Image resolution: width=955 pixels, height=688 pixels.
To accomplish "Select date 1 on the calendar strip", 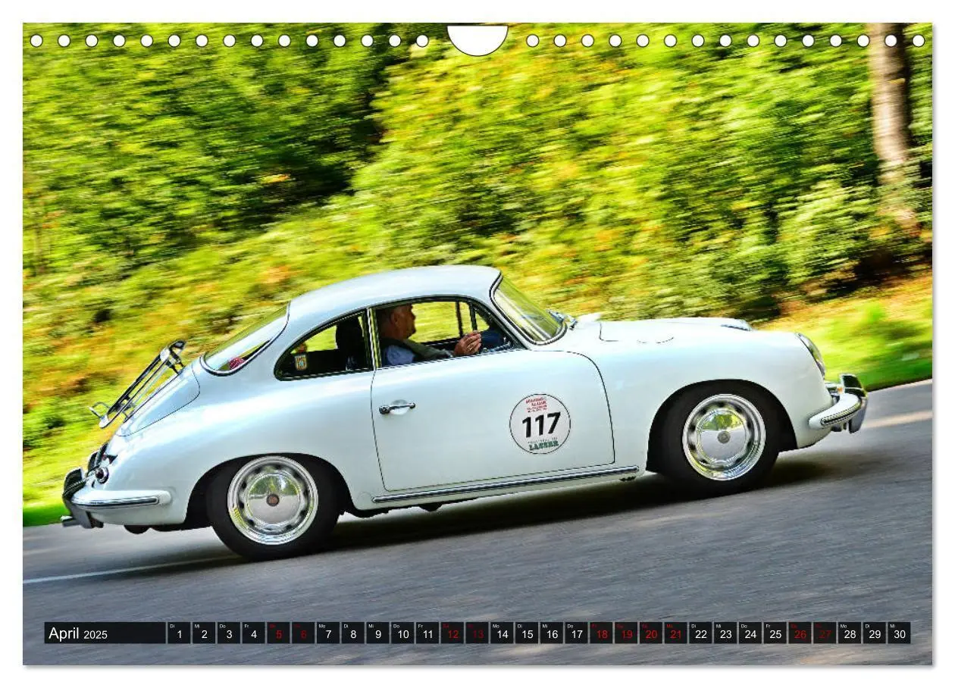I will pos(178,633).
